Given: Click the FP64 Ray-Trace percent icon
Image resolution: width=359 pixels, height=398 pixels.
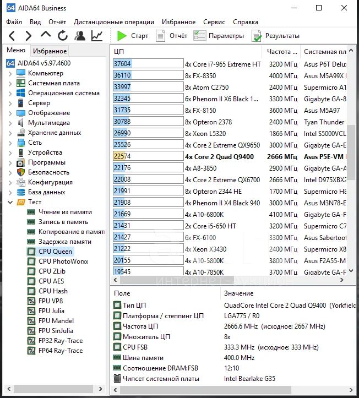Looking at the screenshot, I should click(31, 351).
